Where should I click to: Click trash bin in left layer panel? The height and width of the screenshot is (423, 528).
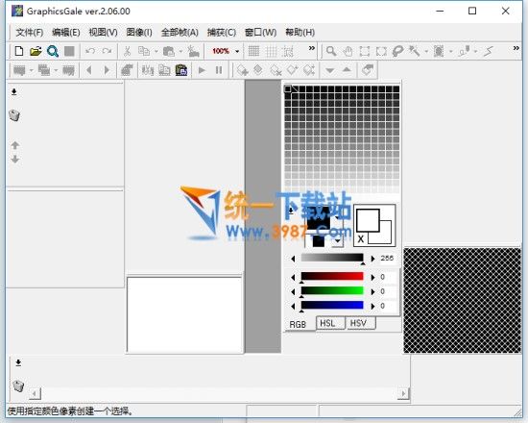pos(14,115)
